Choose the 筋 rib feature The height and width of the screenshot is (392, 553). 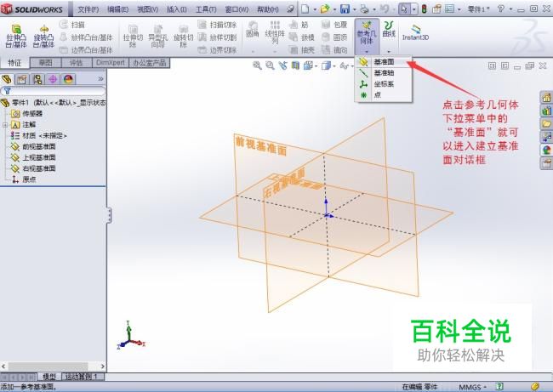coord(299,25)
